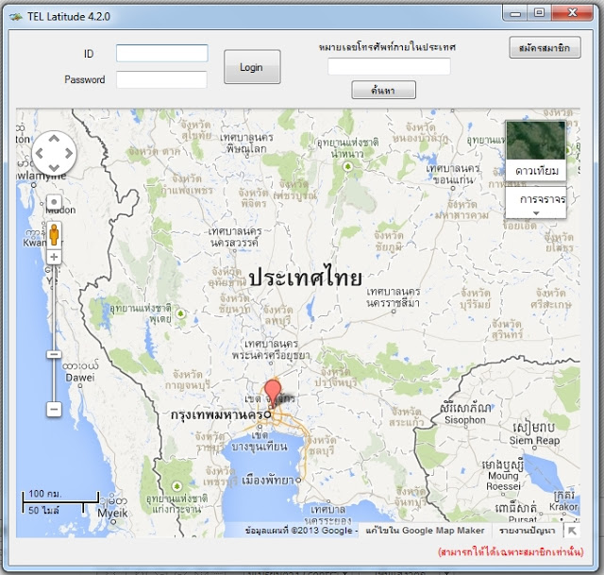This screenshot has width=604, height=575.
Task: Zoom out with the minus button
Action: (54, 409)
